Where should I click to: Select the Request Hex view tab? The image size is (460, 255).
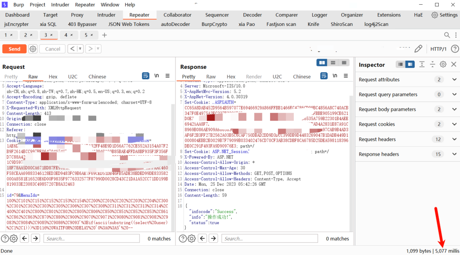click(53, 76)
